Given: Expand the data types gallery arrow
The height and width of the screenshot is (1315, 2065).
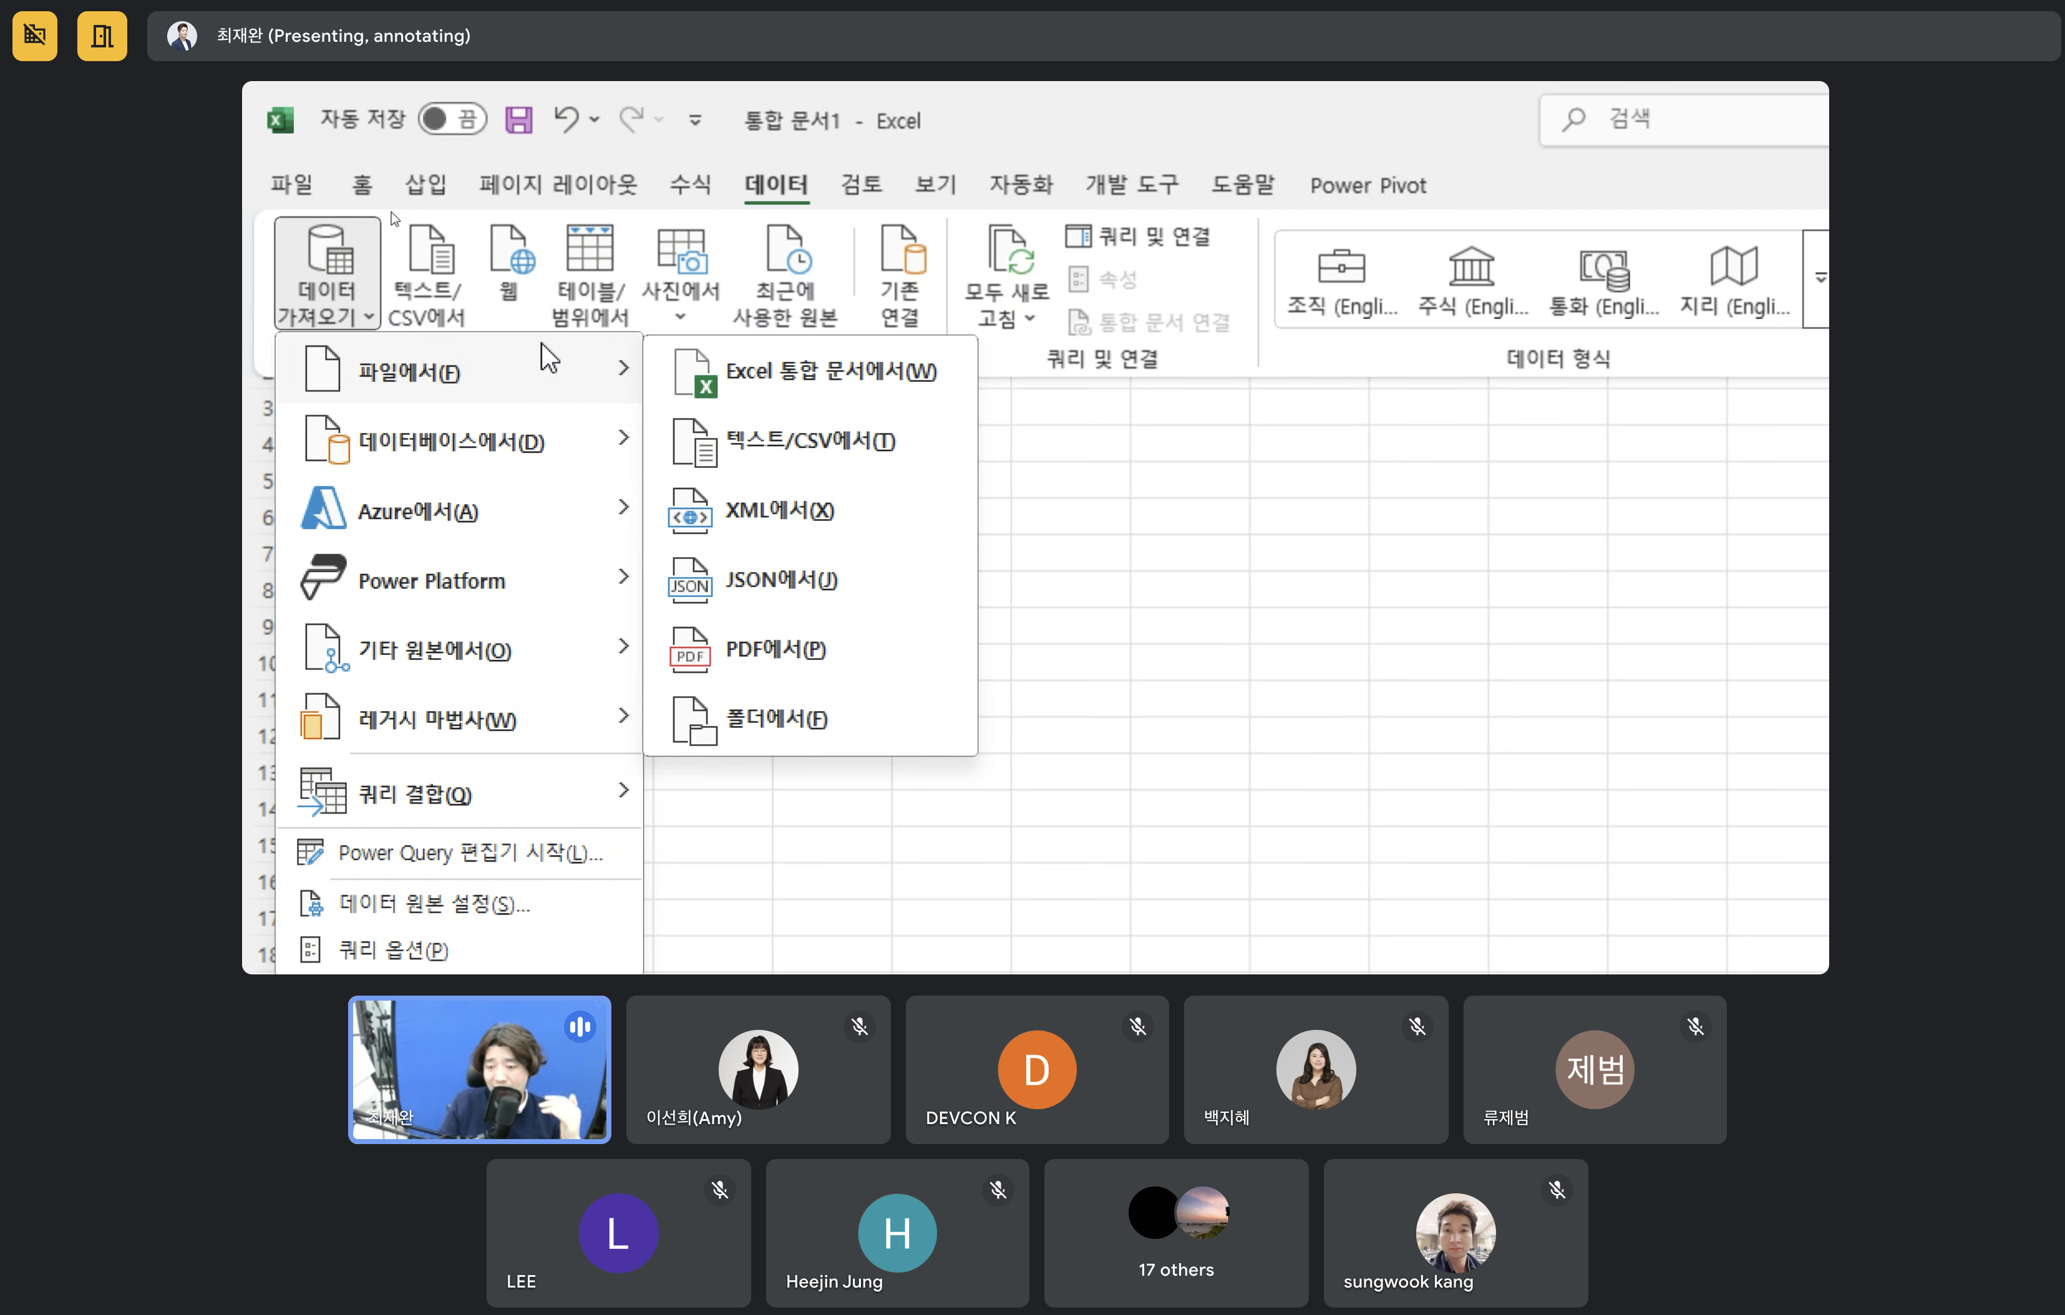Looking at the screenshot, I should (x=1820, y=278).
